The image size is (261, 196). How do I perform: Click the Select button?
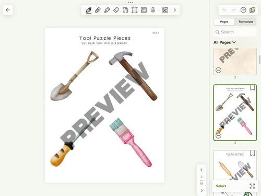coord(221,186)
